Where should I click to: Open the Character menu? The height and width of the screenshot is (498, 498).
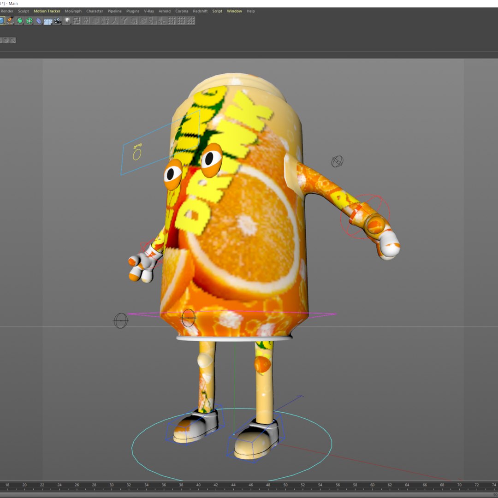pos(95,11)
